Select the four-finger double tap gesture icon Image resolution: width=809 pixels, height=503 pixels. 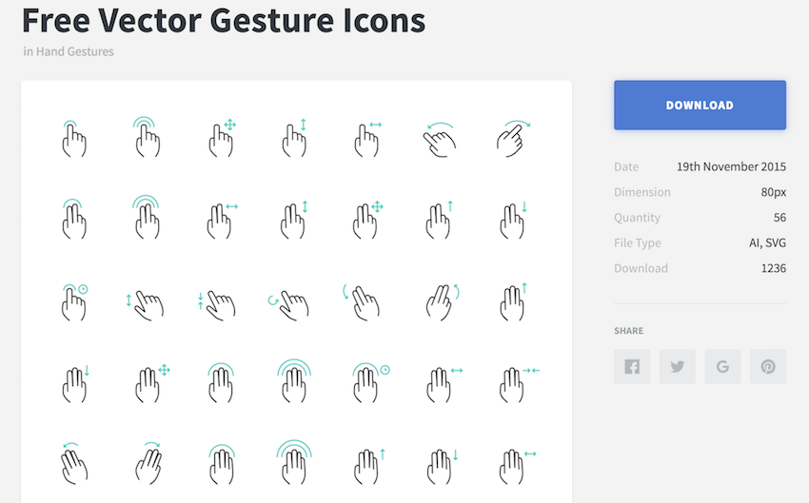[293, 463]
